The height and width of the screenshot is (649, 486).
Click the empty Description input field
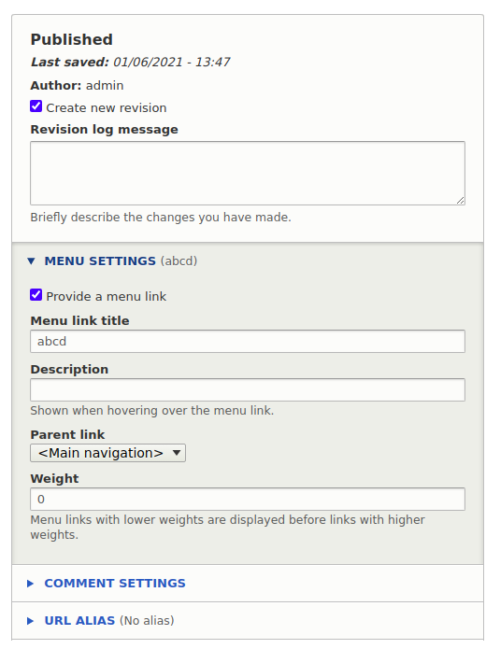pos(248,390)
